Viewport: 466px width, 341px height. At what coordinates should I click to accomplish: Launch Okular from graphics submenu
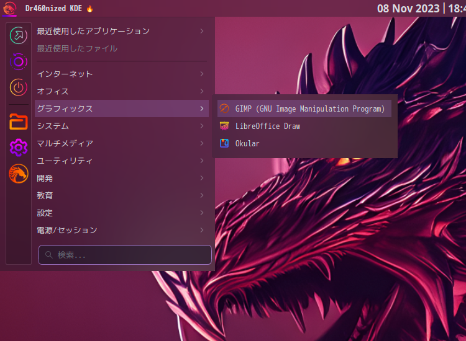pos(304,143)
